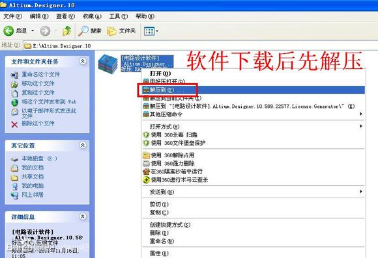Click the address bar showing E:\Altium.Designer.10
This screenshot has width=378, height=258.
point(200,45)
